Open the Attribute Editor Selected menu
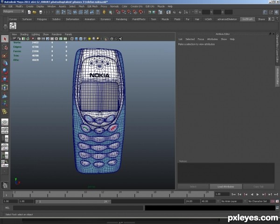 pos(190,39)
